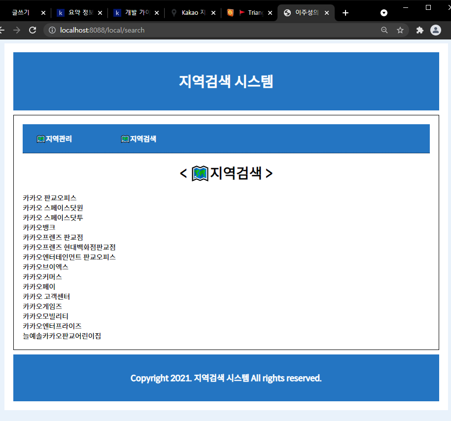
Task: Select the result 카카오모빌리티
Action: point(45,316)
